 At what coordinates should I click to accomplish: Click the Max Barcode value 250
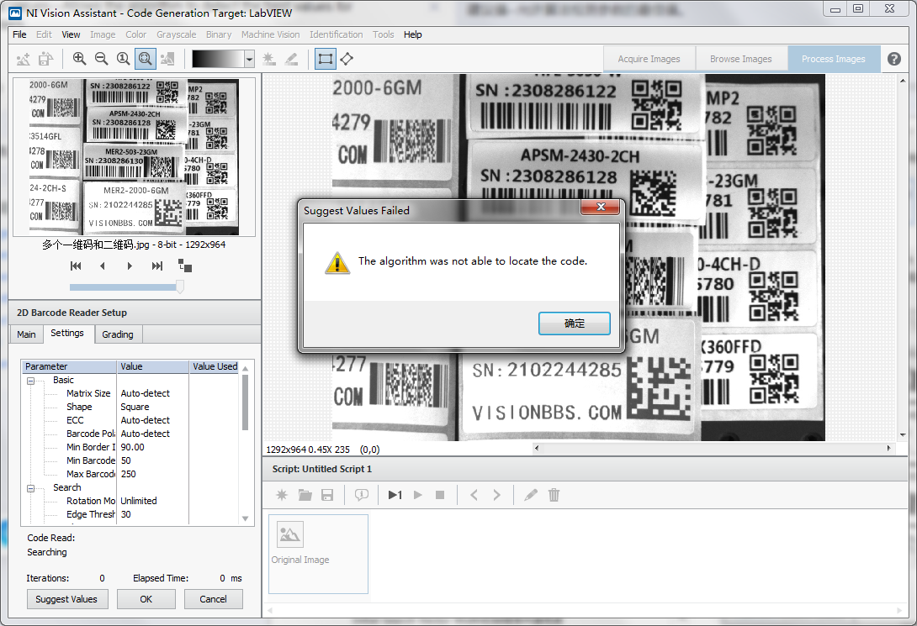[x=128, y=474]
